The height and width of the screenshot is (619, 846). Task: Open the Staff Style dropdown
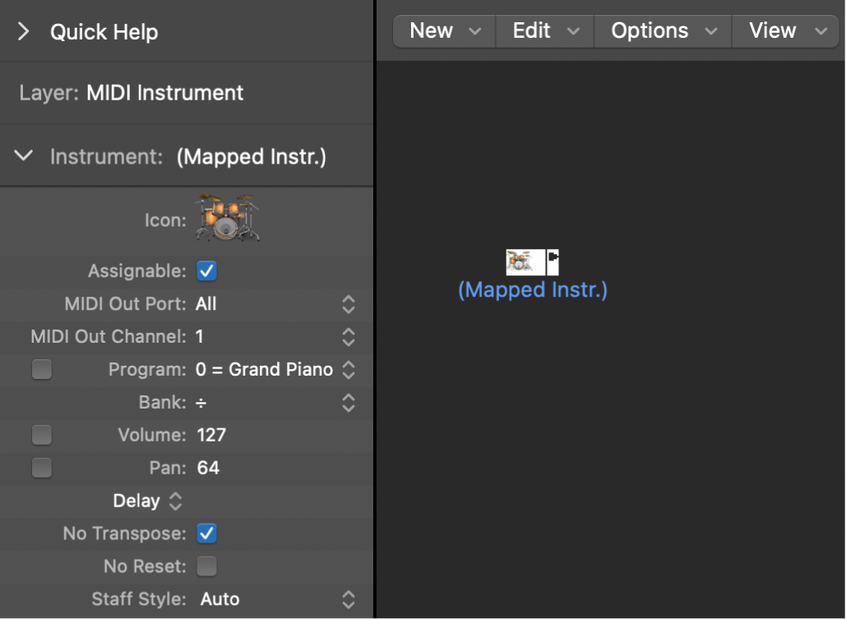tap(347, 599)
